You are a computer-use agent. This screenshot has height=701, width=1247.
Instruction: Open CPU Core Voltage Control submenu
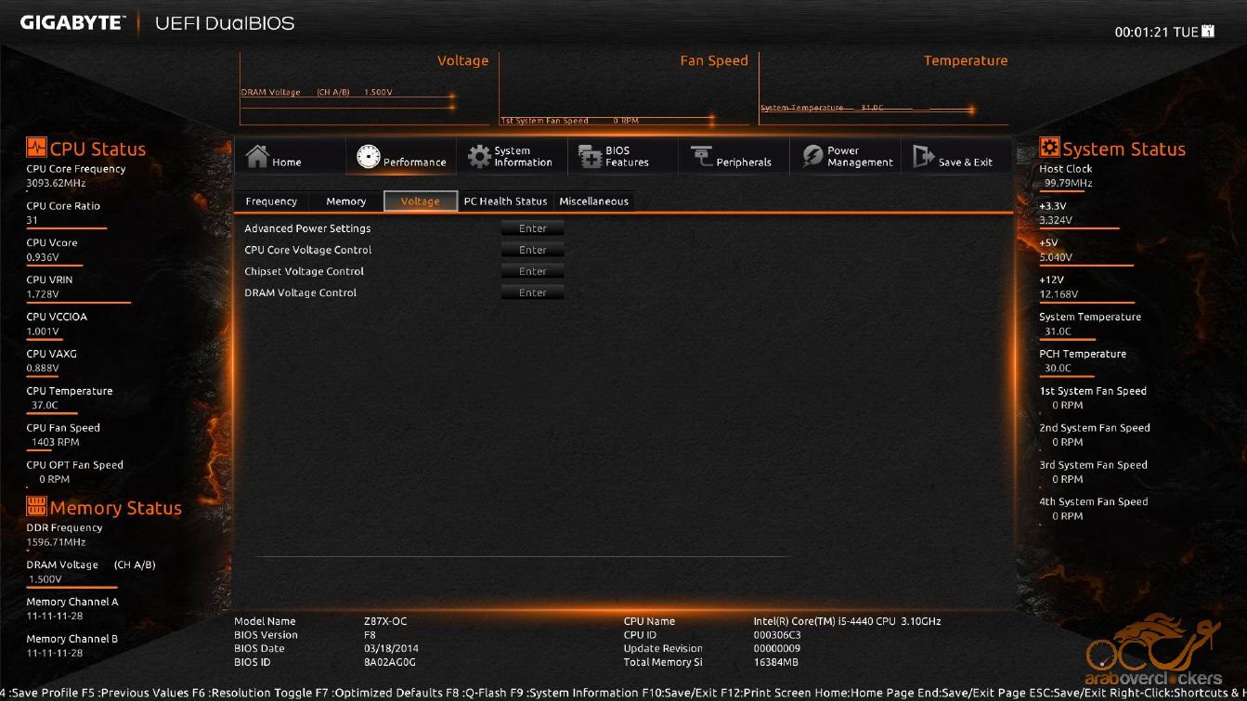532,250
